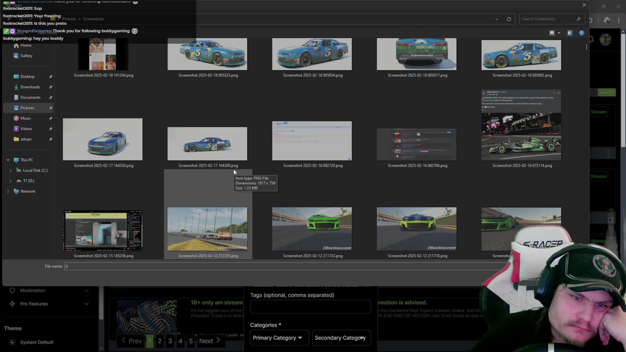626x352 pixels.
Task: Select current page 1 in the pagination
Action: tap(150, 341)
